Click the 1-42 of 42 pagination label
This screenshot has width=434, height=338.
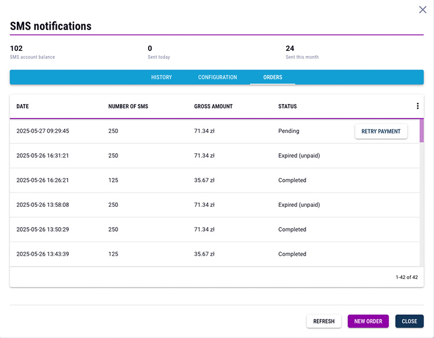[x=406, y=277]
